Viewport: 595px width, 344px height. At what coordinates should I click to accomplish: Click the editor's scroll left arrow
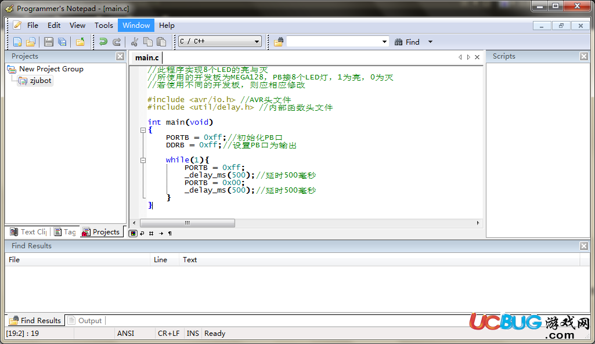pos(134,223)
